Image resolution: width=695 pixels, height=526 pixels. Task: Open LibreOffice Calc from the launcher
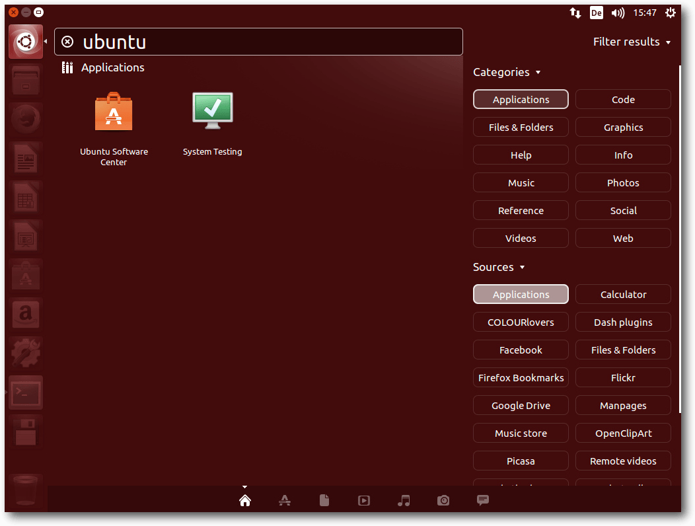pyautogui.click(x=26, y=197)
